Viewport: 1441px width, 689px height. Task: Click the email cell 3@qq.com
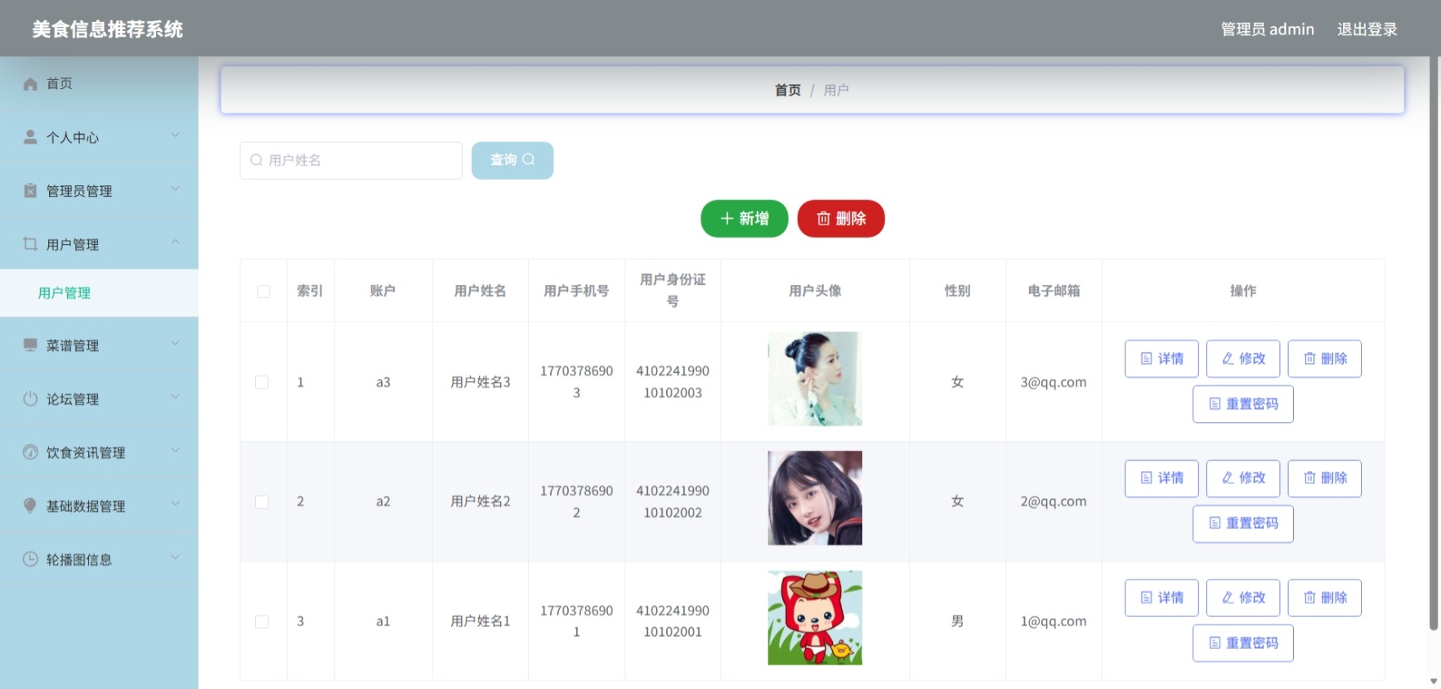coord(1054,382)
